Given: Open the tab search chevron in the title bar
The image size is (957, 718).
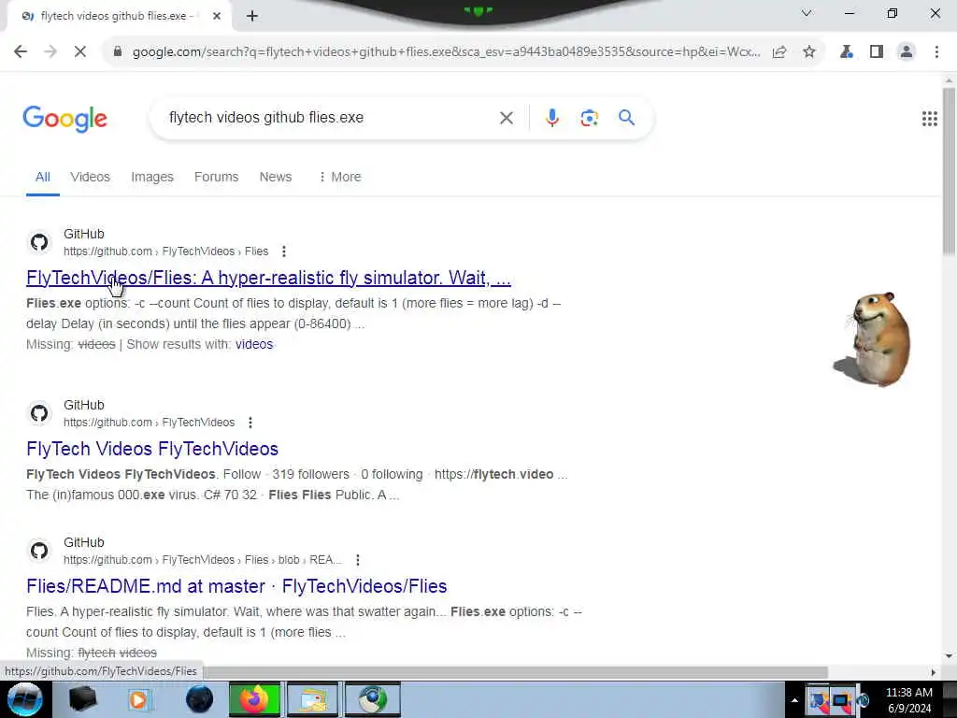Looking at the screenshot, I should (807, 13).
